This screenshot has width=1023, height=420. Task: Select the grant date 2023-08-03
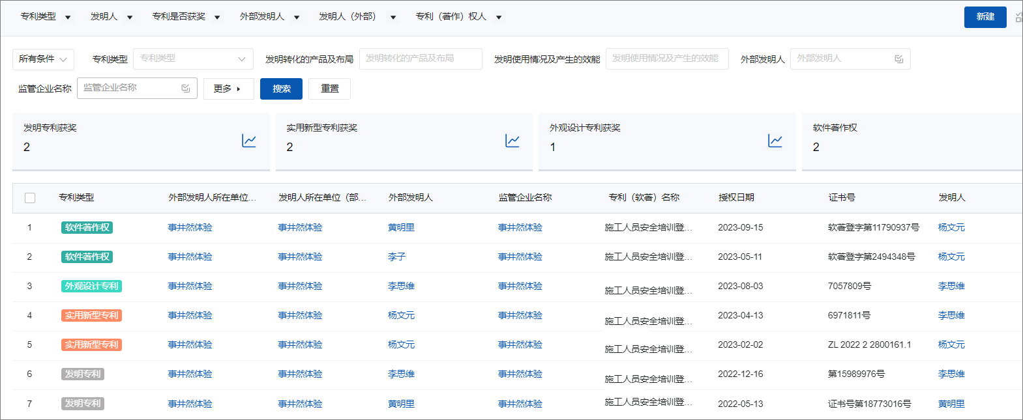coord(740,286)
